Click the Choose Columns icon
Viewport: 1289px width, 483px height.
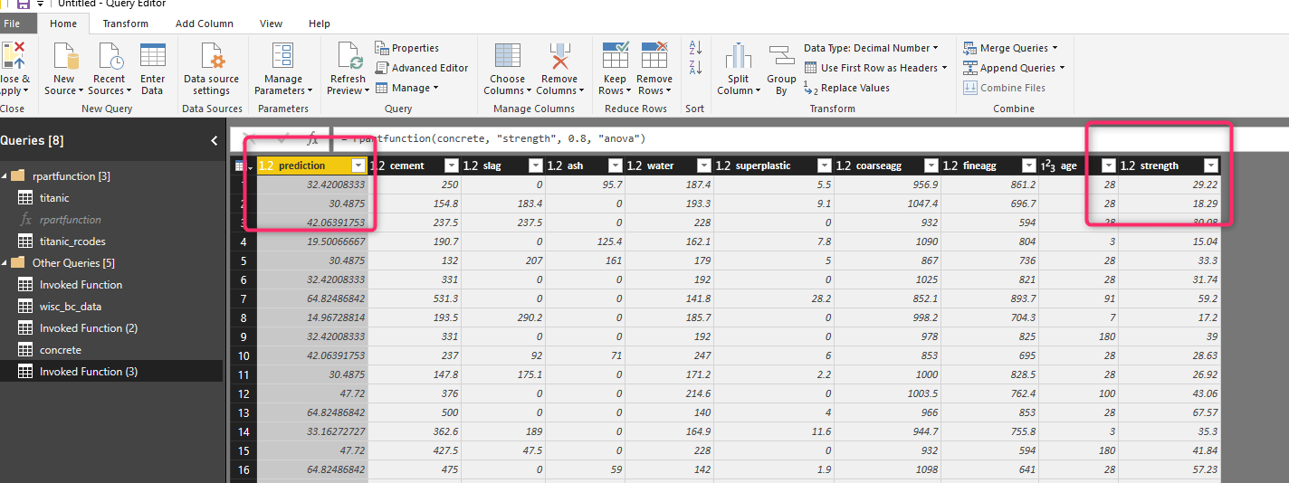pyautogui.click(x=507, y=55)
